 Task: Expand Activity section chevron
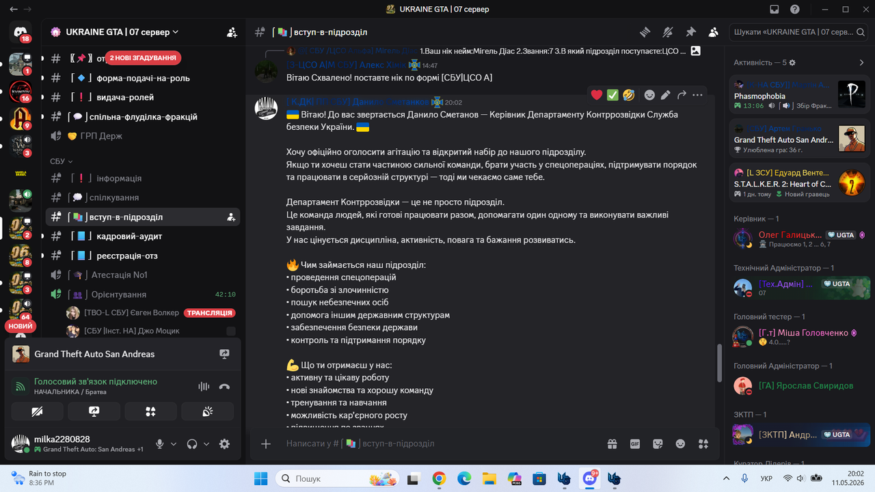point(862,62)
